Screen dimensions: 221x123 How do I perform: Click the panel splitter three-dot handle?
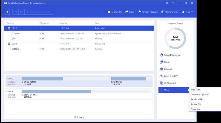point(79,73)
